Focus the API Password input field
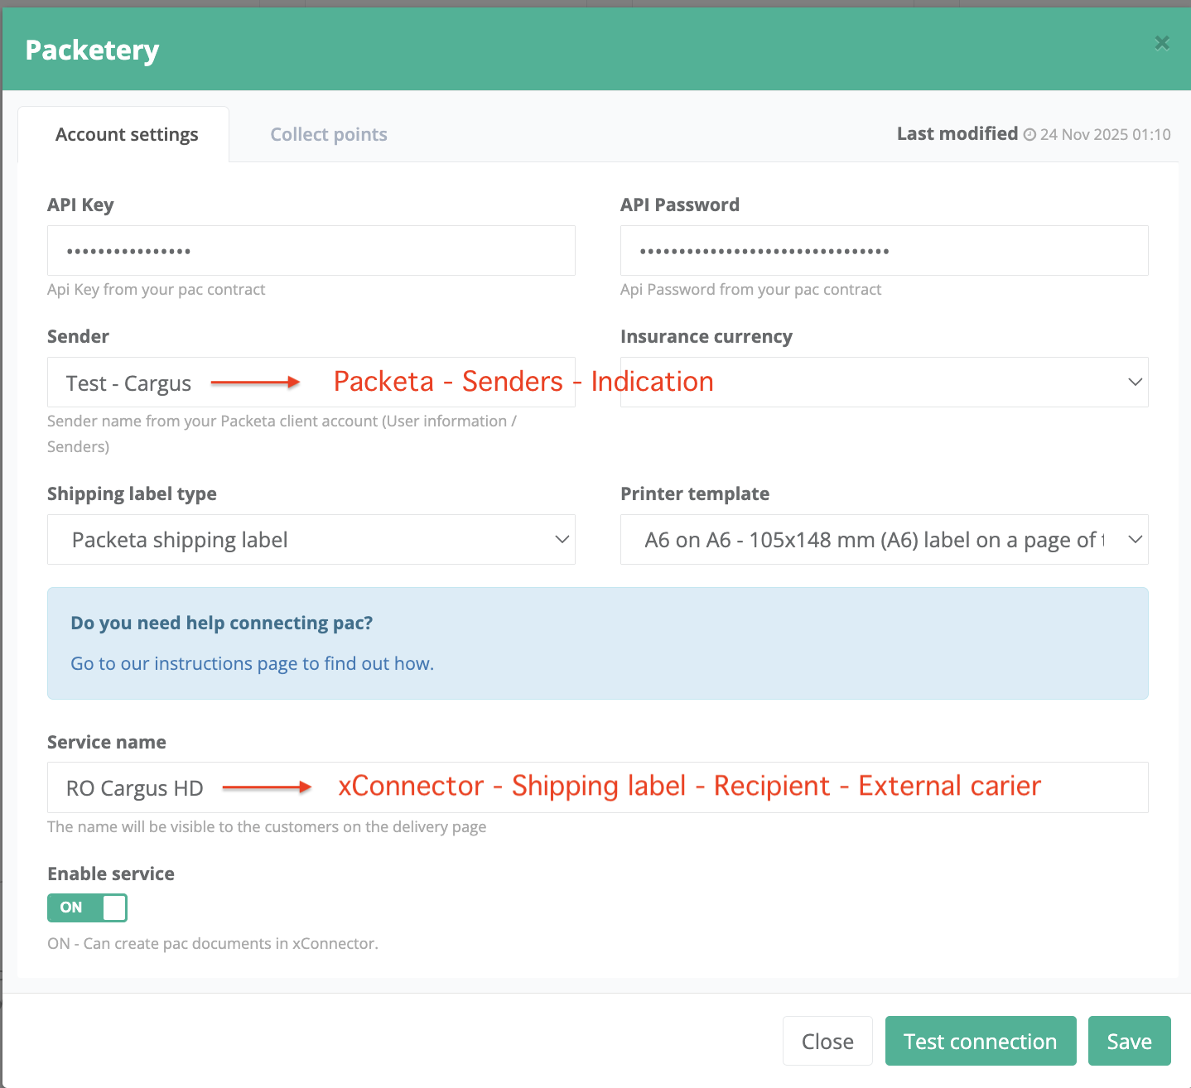 [x=885, y=250]
